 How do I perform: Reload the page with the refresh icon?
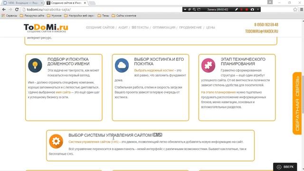click(x=17, y=9)
